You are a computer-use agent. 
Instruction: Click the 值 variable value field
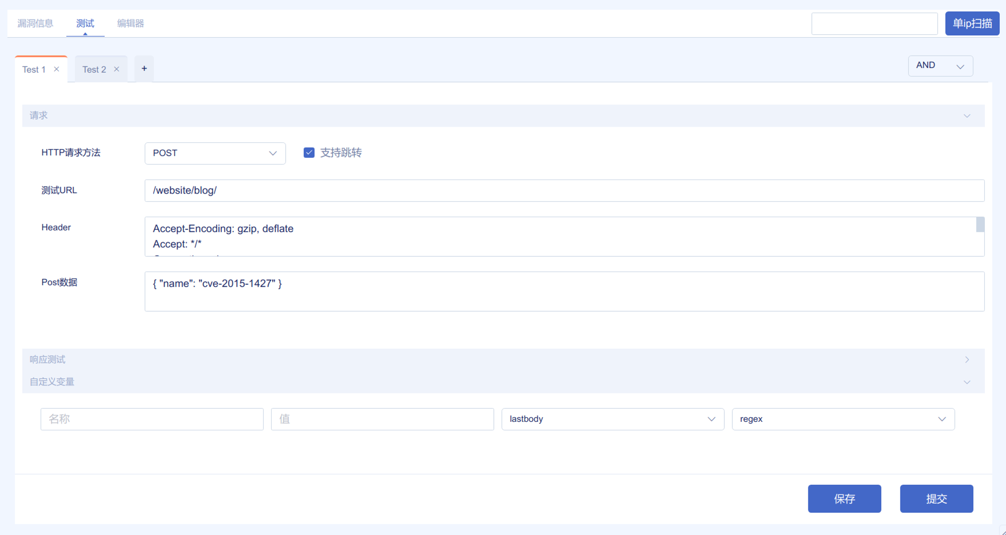pos(382,419)
